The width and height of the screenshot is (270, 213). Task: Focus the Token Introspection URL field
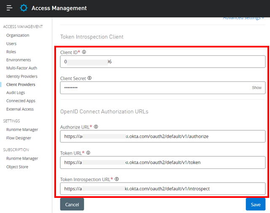coord(163,189)
